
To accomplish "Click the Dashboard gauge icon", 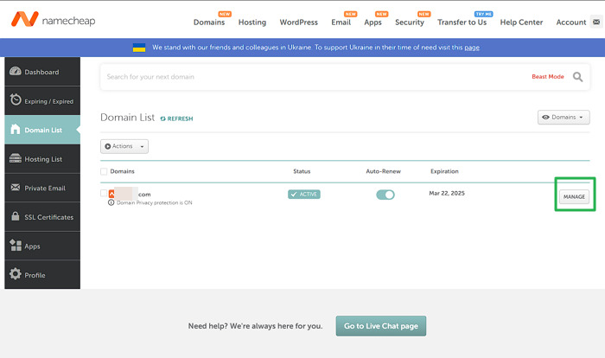I will [x=16, y=72].
